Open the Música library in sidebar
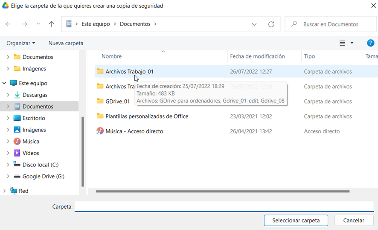Viewport: 378px width, 230px height. (31, 141)
